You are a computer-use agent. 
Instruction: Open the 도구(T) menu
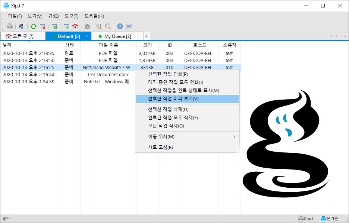click(x=72, y=16)
